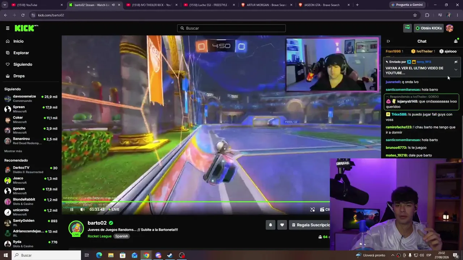463x260 pixels.
Task: Toggle theater mode on the player
Action: (x=313, y=209)
